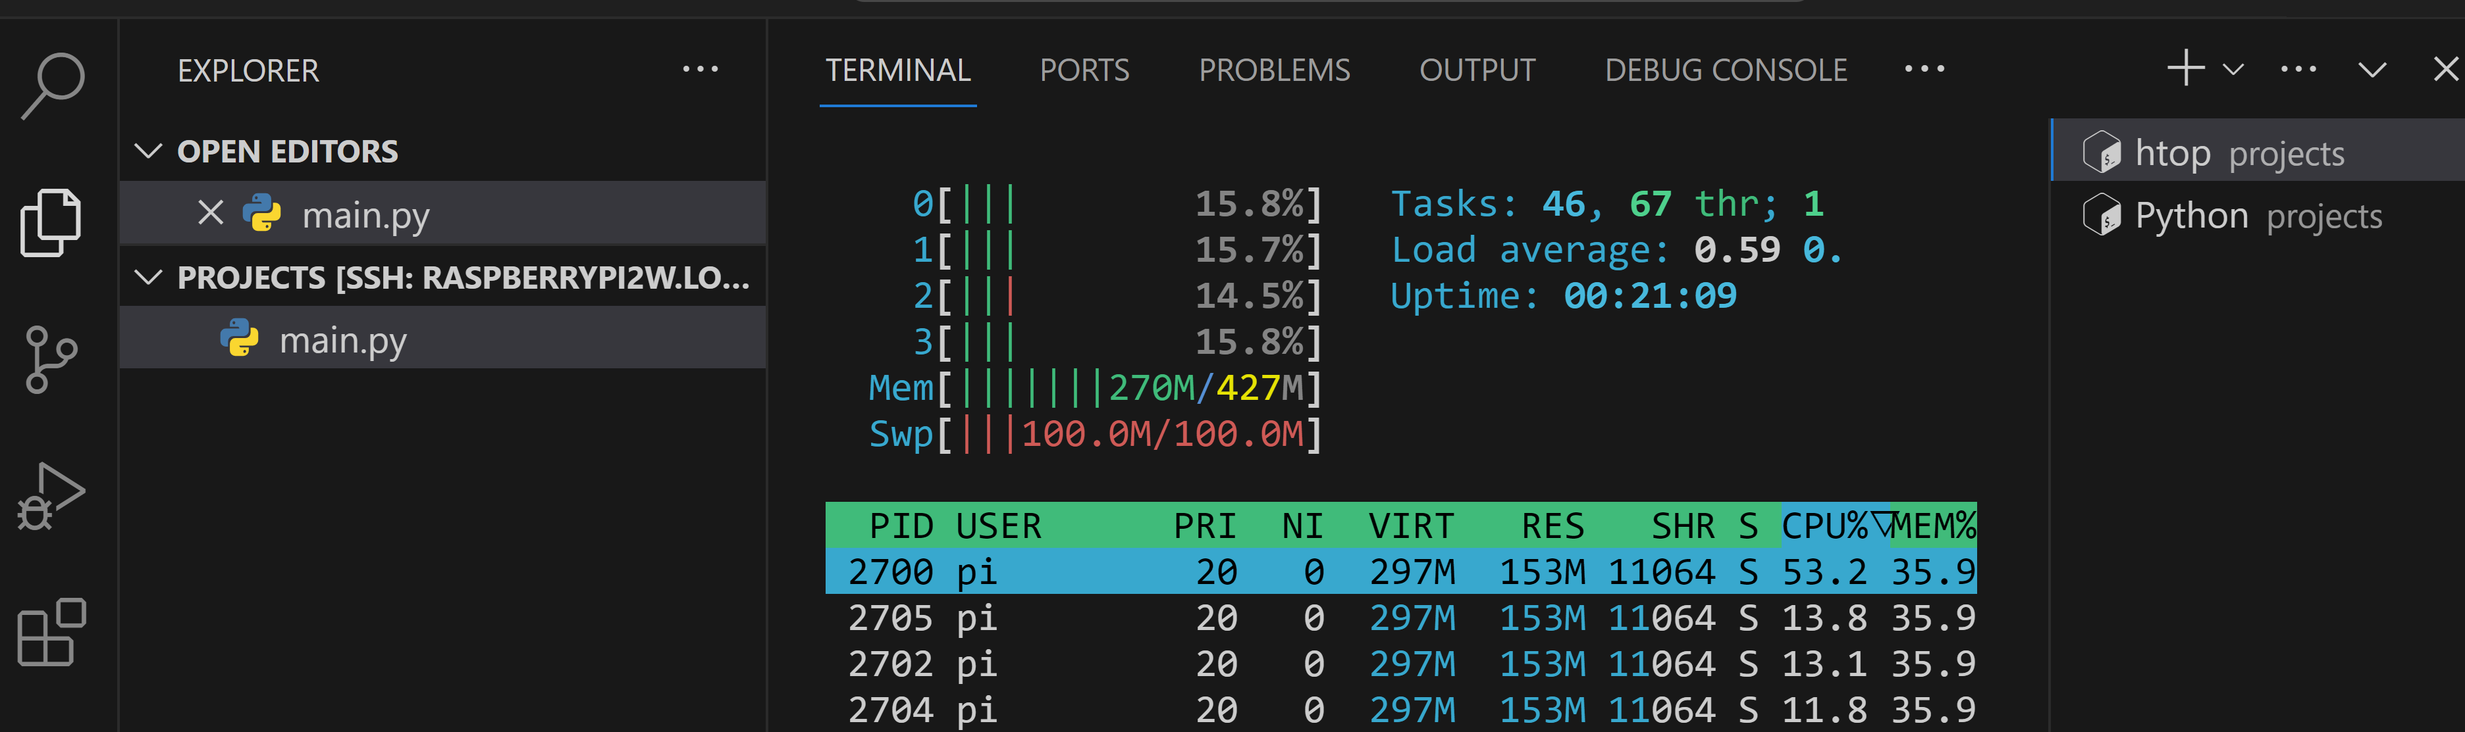This screenshot has width=2465, height=732.
Task: Sort htop by SHR column header
Action: pyautogui.click(x=1682, y=525)
